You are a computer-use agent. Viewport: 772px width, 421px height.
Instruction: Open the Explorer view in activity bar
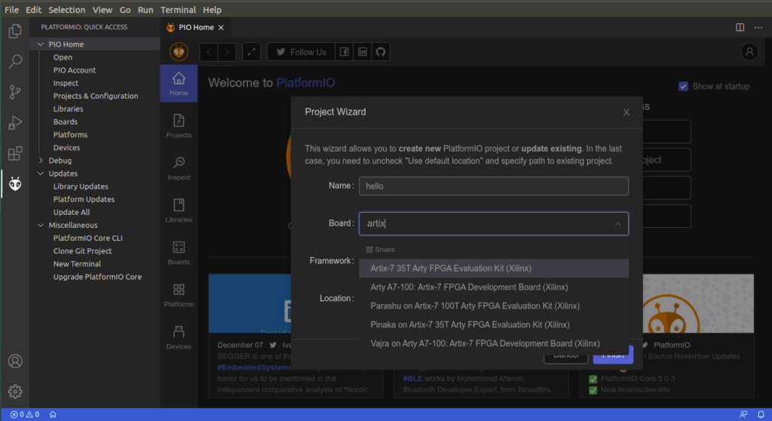coord(15,31)
